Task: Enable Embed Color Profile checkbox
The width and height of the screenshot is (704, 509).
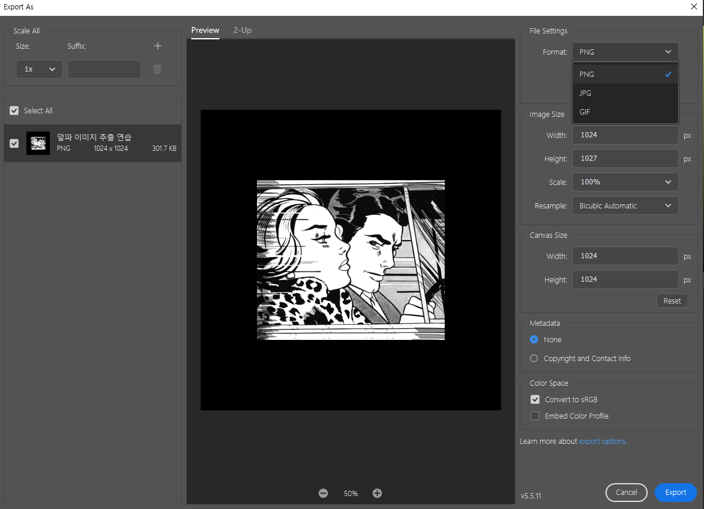Action: [x=535, y=416]
